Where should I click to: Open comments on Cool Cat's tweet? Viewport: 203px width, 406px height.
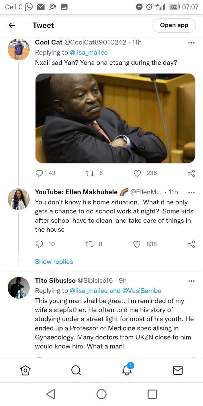point(39,173)
